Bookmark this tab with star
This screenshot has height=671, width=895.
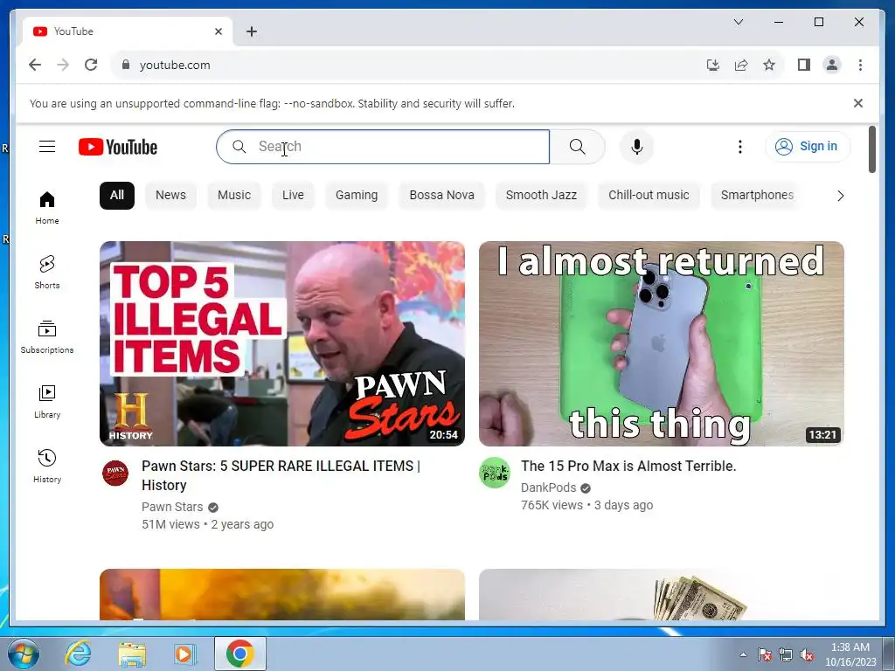pyautogui.click(x=769, y=65)
